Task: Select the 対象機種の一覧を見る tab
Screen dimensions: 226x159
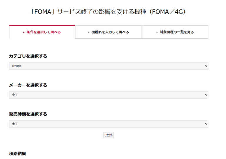Action: pyautogui.click(x=177, y=32)
